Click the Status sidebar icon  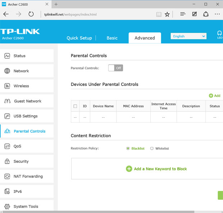coord(7,56)
